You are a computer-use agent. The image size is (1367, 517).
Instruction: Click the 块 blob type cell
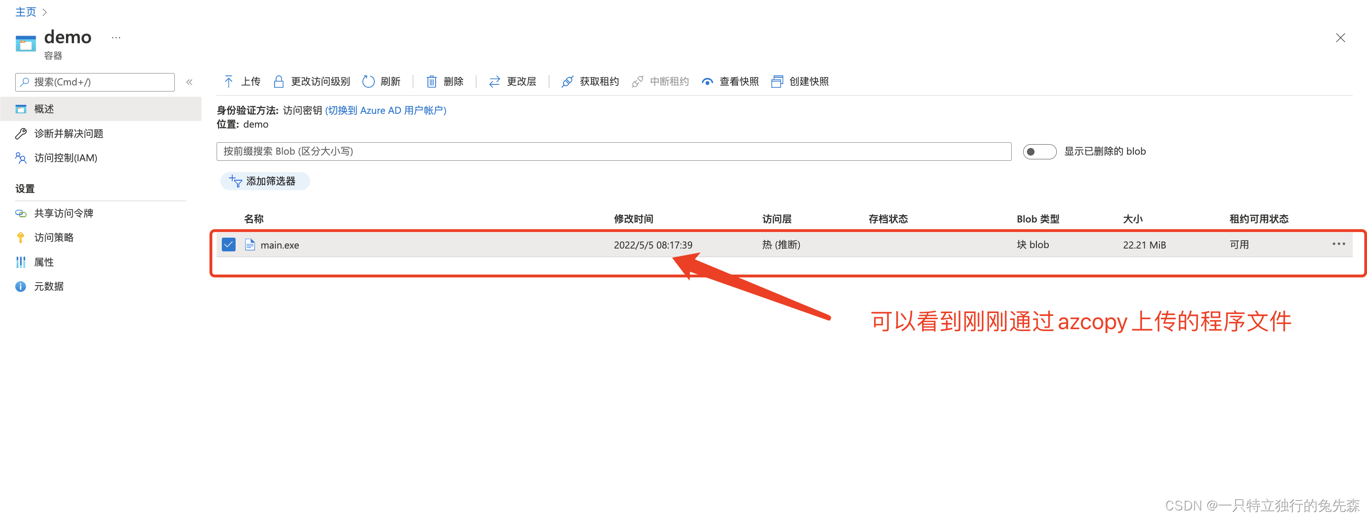(1032, 245)
